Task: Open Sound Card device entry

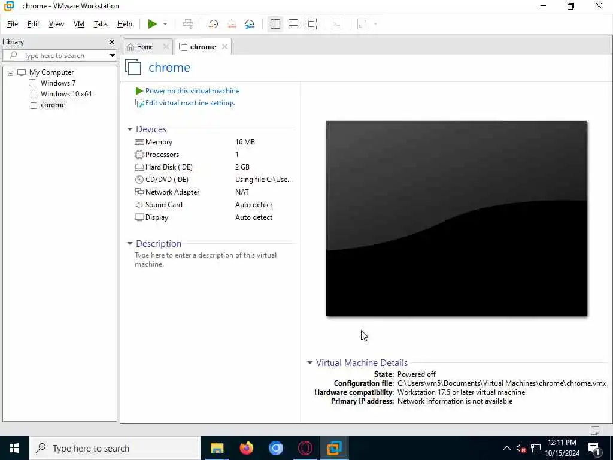Action: pyautogui.click(x=163, y=205)
